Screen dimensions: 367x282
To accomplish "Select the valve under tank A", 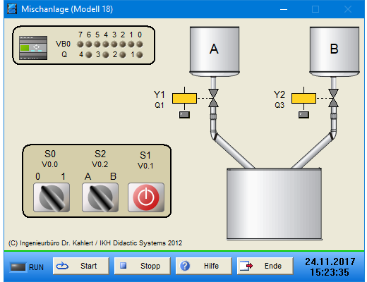I will (x=214, y=98).
